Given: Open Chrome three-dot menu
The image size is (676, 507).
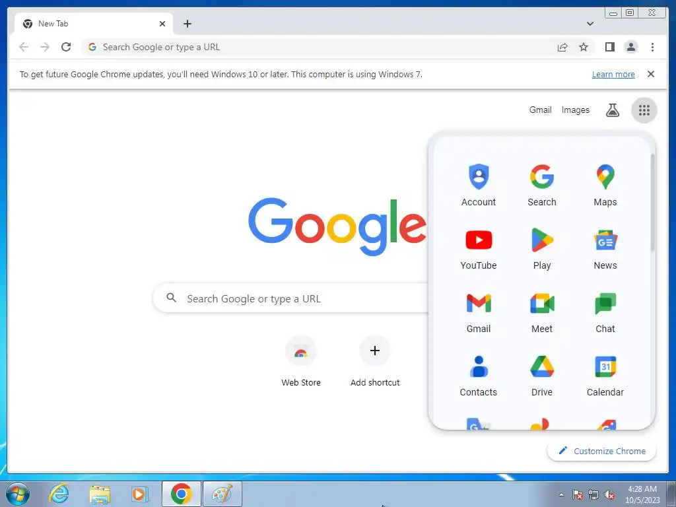Looking at the screenshot, I should (652, 47).
